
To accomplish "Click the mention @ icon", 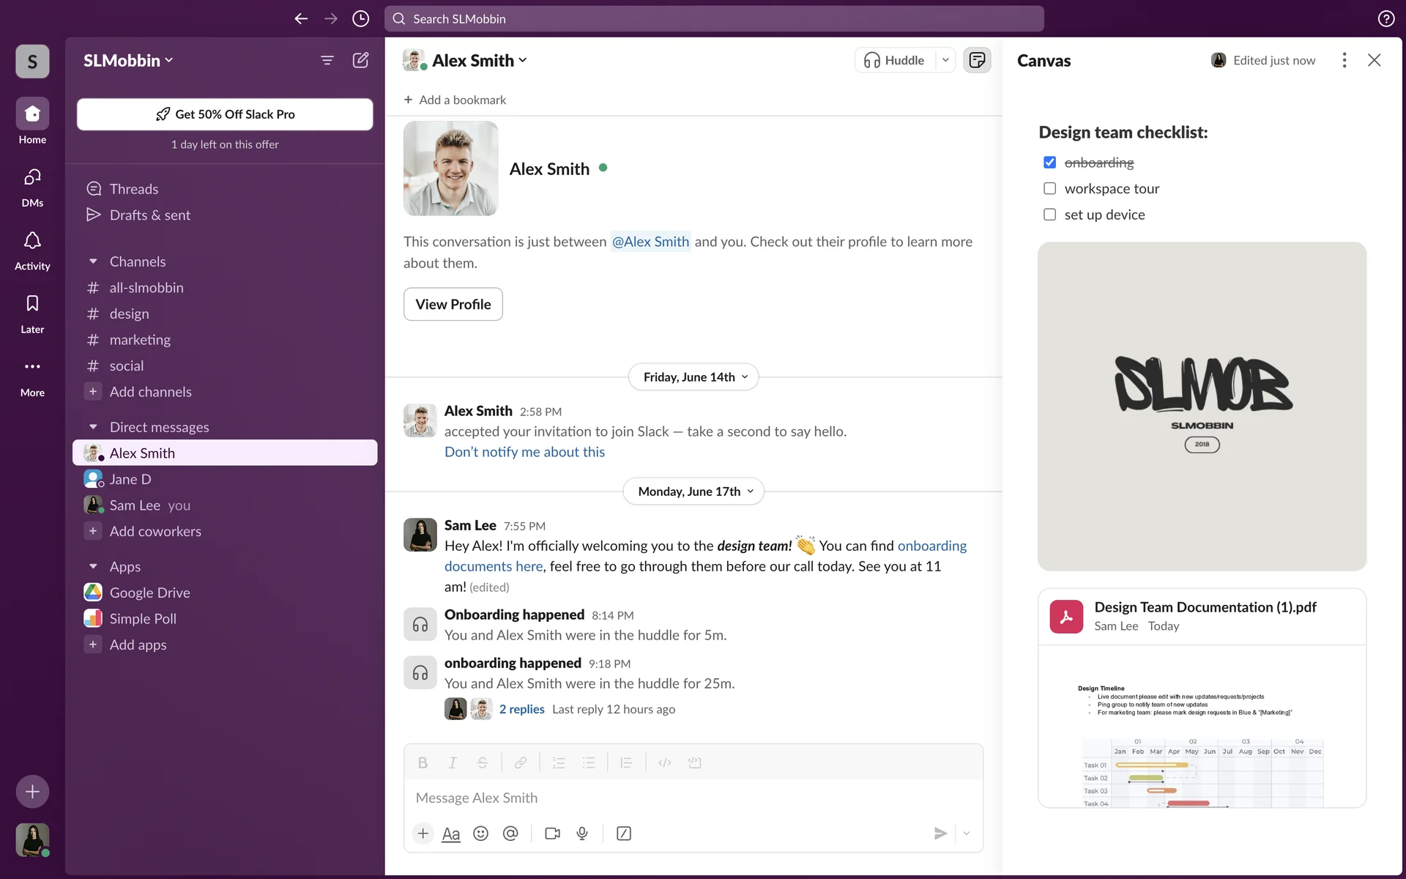I will tap(510, 834).
